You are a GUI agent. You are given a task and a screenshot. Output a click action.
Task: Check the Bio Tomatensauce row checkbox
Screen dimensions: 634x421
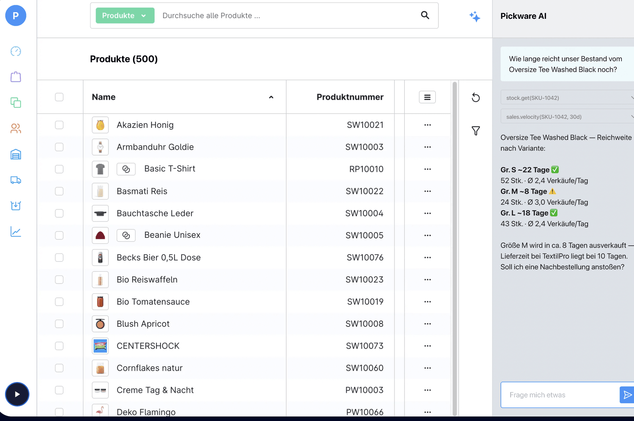tap(59, 302)
